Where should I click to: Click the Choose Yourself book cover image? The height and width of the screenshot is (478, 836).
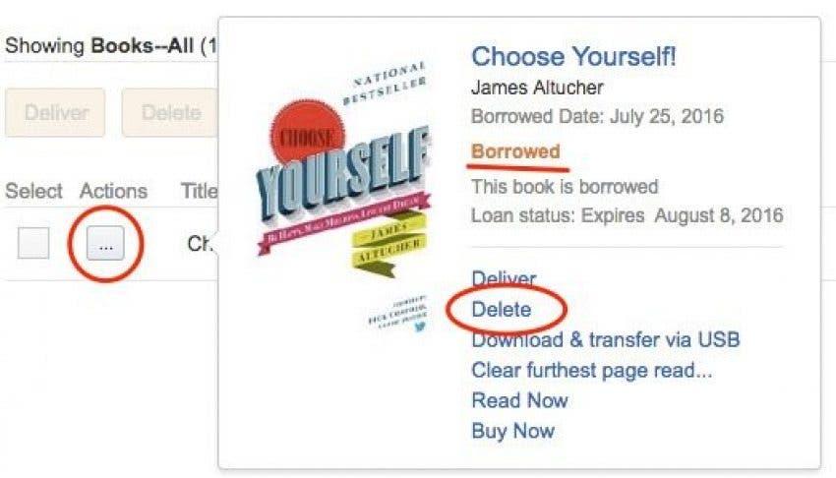(344, 197)
